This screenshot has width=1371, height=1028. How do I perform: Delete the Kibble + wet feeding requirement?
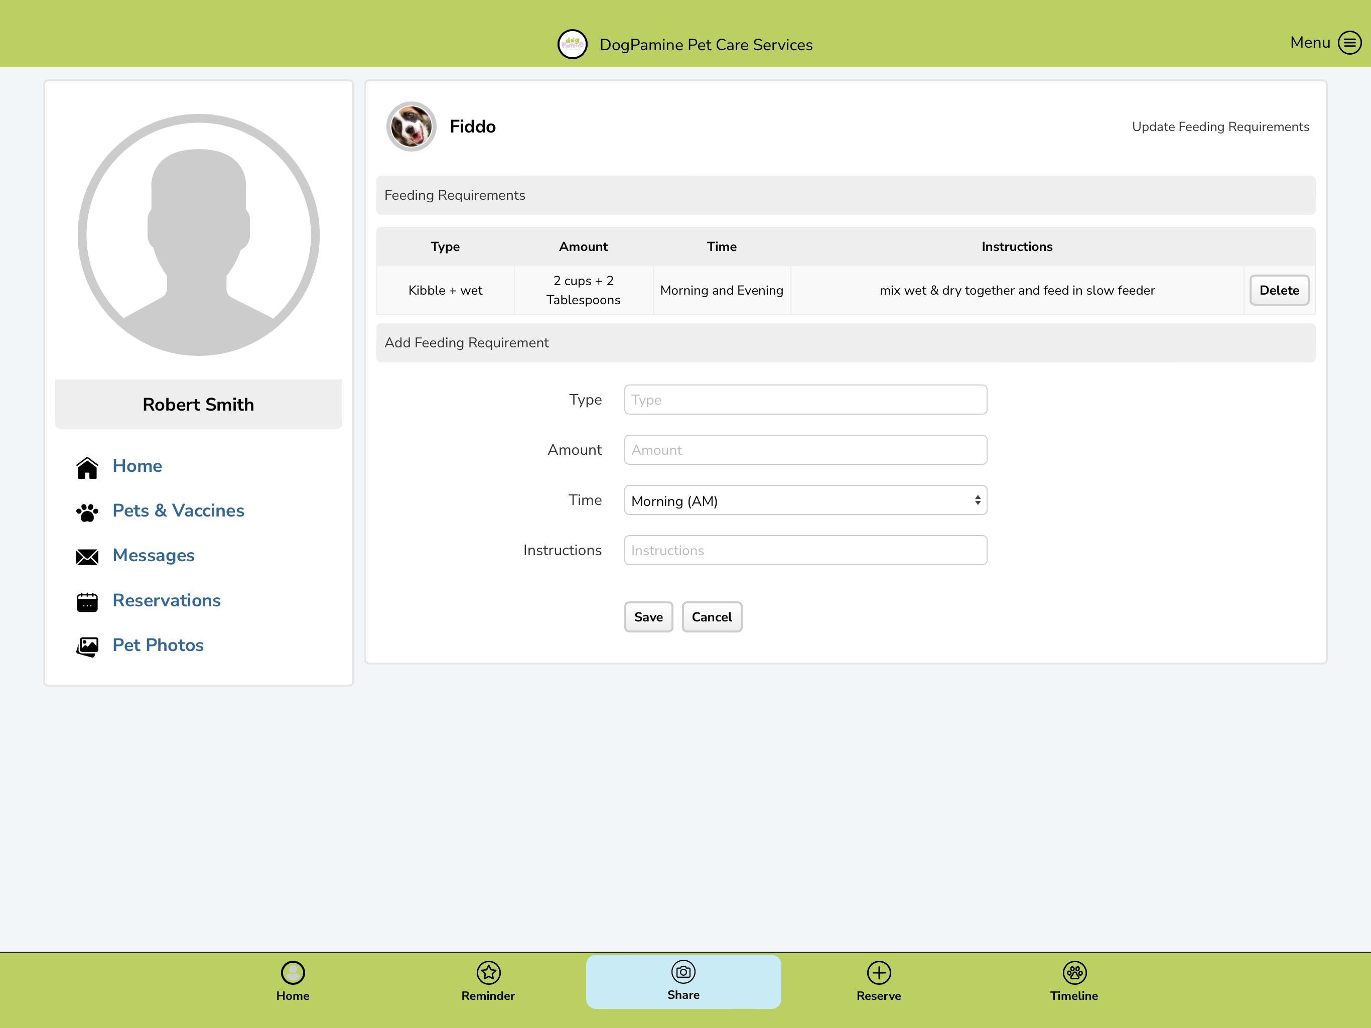click(1279, 290)
